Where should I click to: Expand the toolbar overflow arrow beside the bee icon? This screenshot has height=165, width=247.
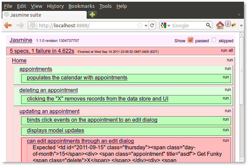click(241, 26)
